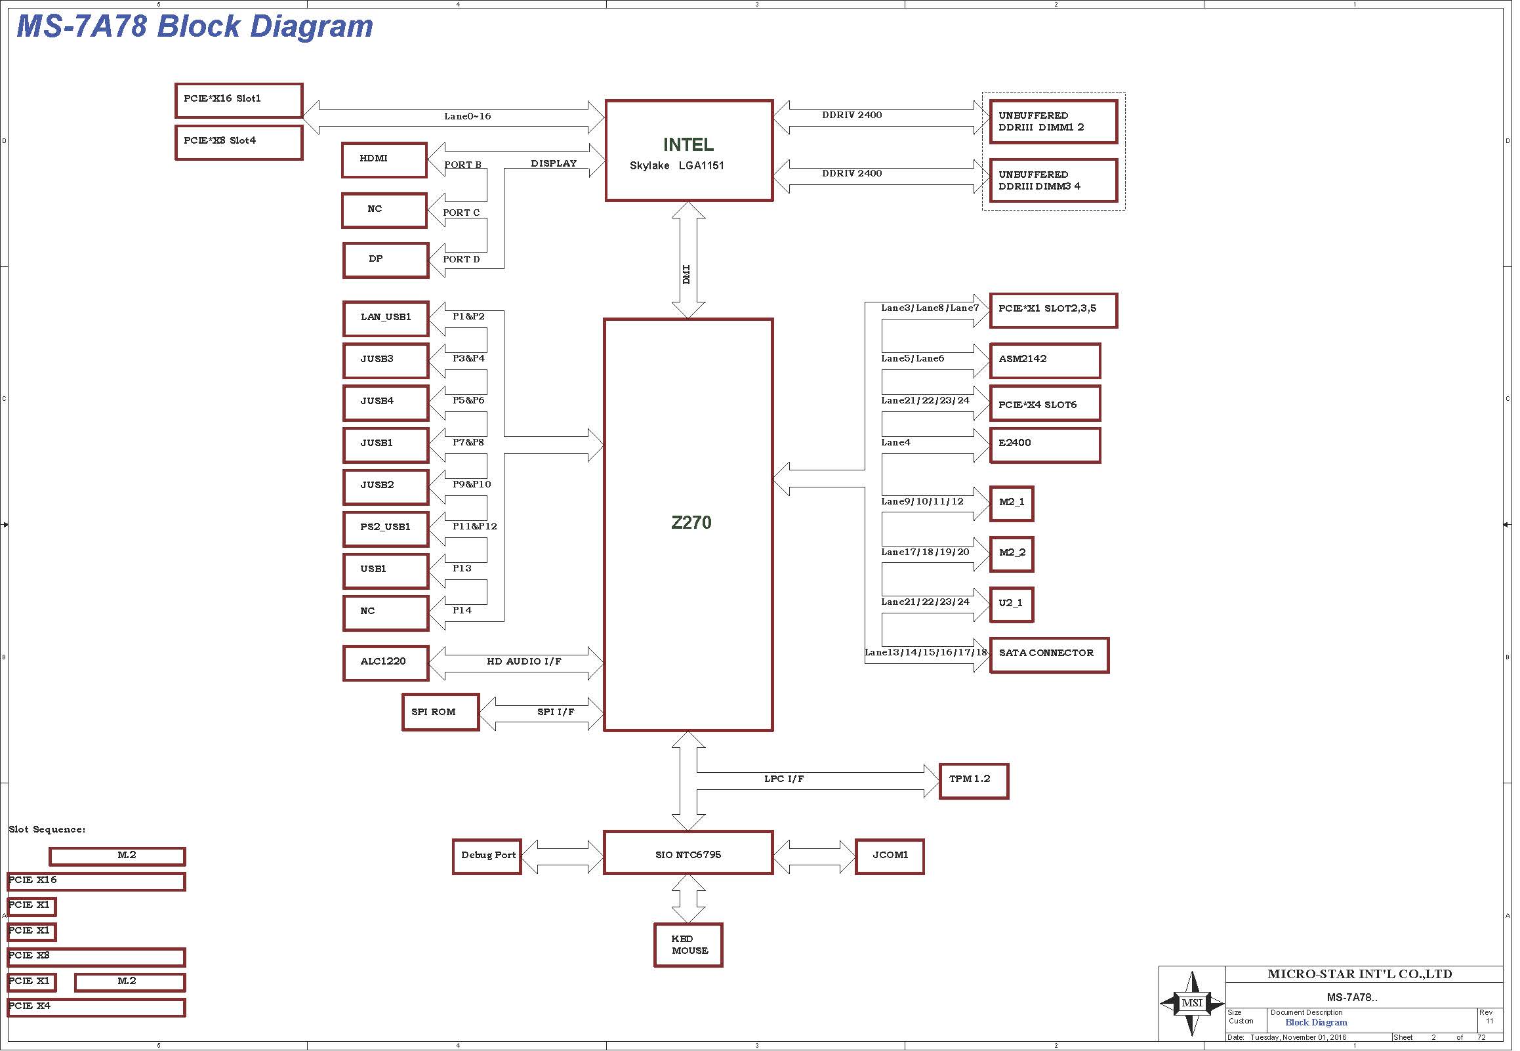
Task: Select the INTEL Skylake LGA1151 CPU block
Action: pyautogui.click(x=690, y=151)
